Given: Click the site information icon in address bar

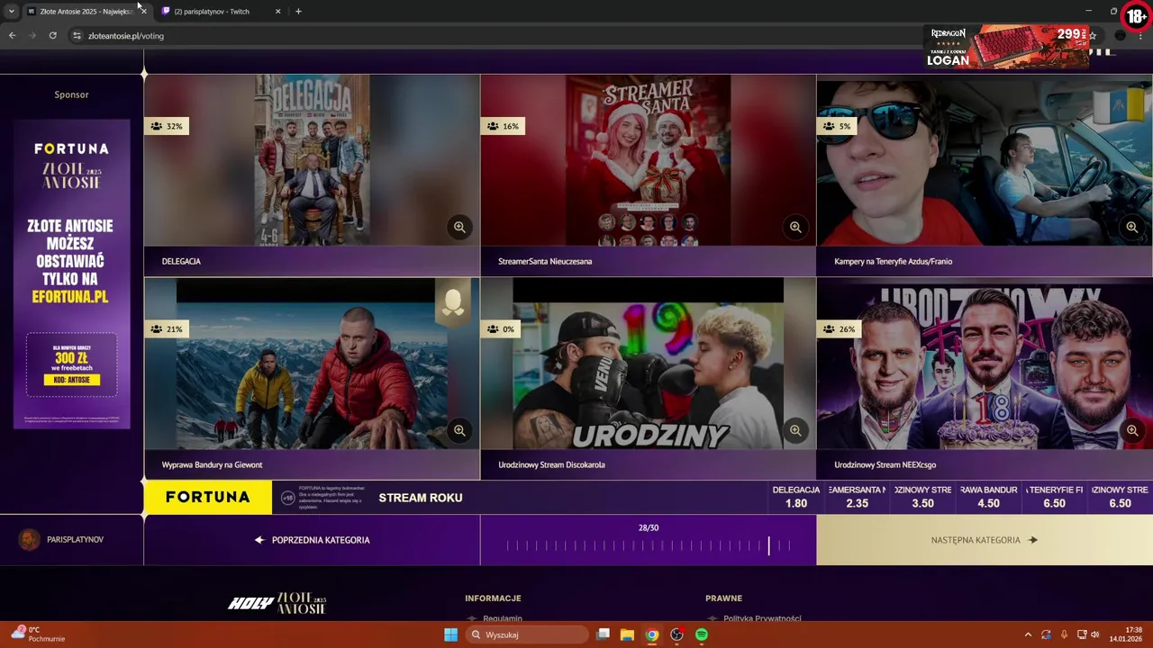Looking at the screenshot, I should [77, 36].
